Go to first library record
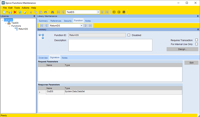200x117 pixels. coord(58,12)
